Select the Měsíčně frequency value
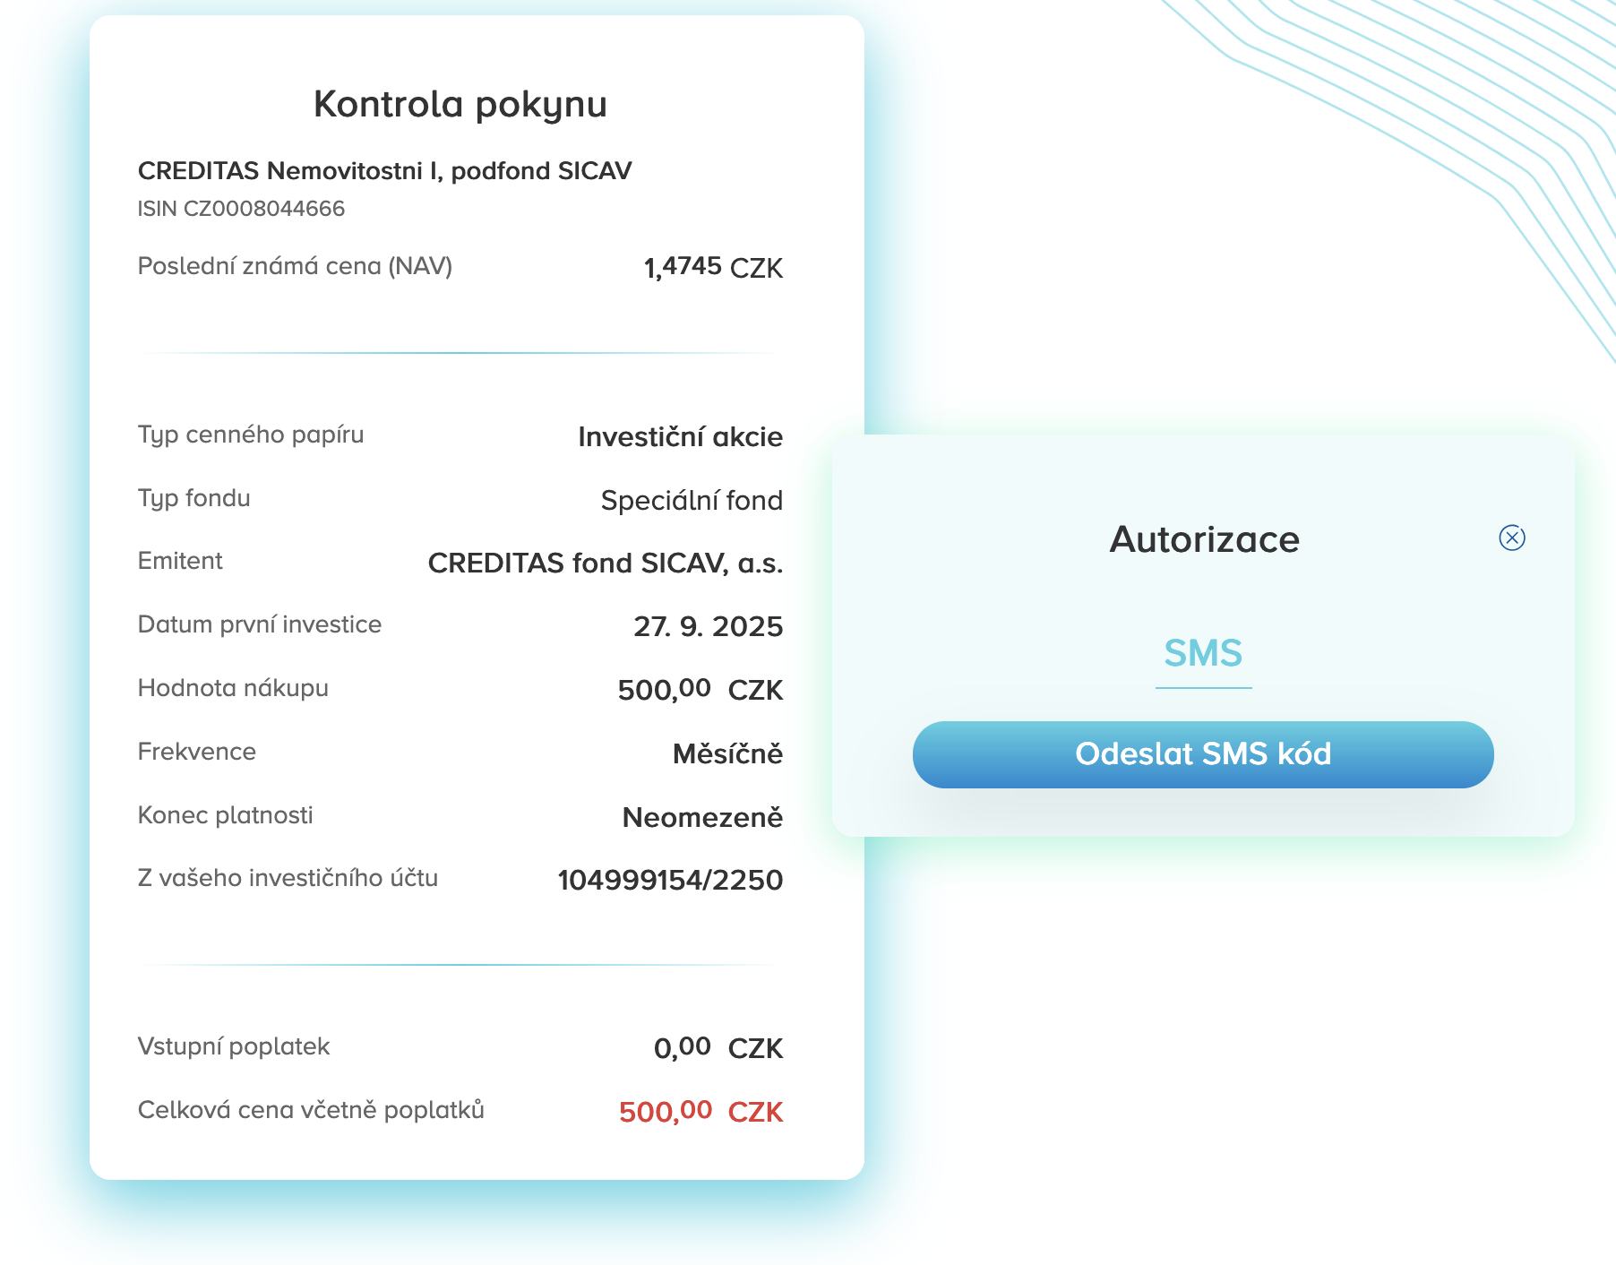1616x1265 pixels. 727,753
